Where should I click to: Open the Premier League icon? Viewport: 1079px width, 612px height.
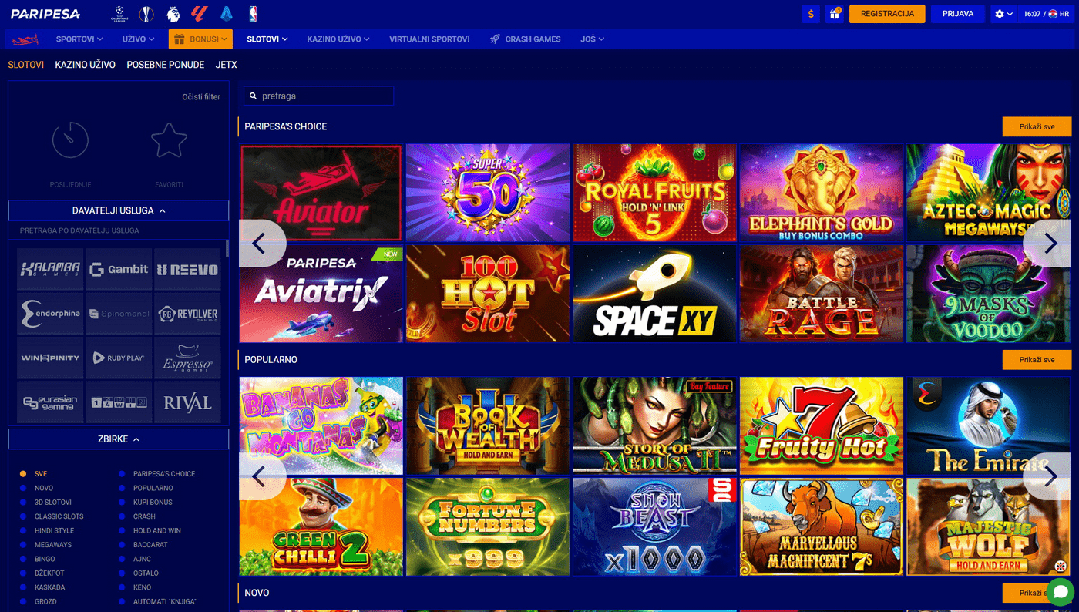click(171, 13)
